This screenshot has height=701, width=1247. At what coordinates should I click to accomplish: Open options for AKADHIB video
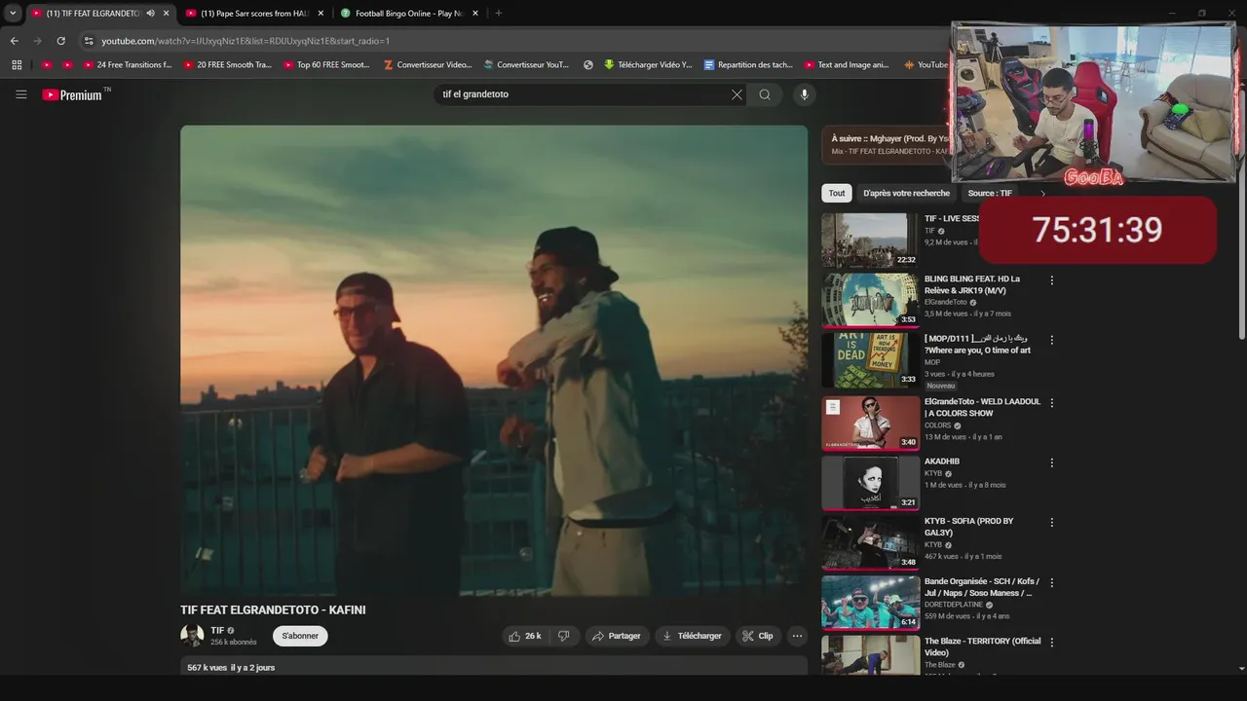point(1051,462)
